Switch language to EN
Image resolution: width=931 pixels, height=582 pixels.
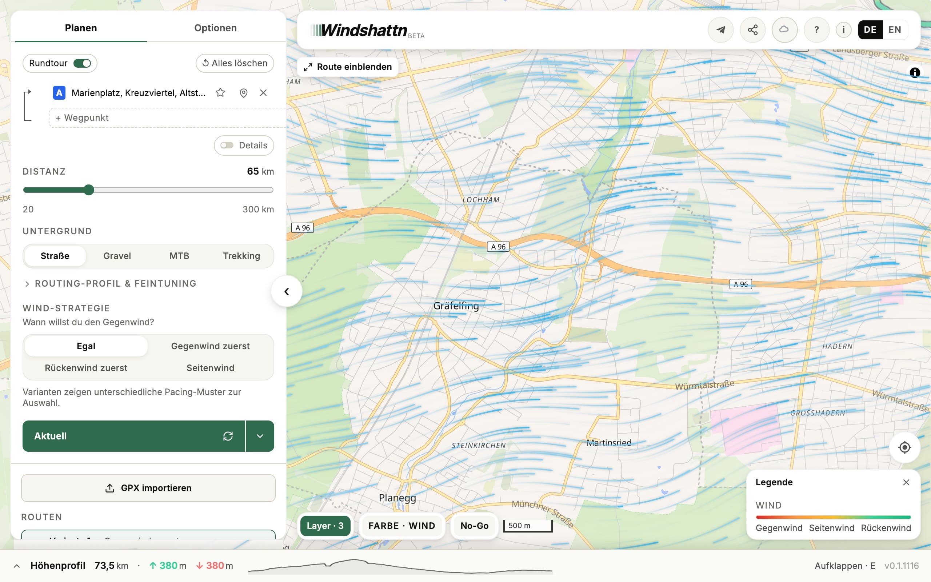point(895,29)
